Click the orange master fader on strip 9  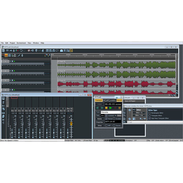coord(71,123)
